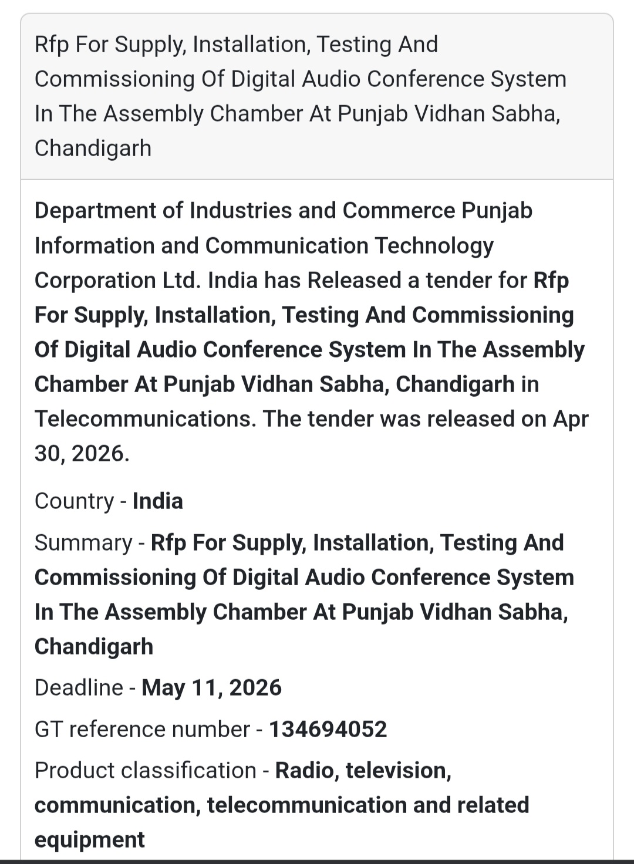Click the bold India country value

(157, 501)
